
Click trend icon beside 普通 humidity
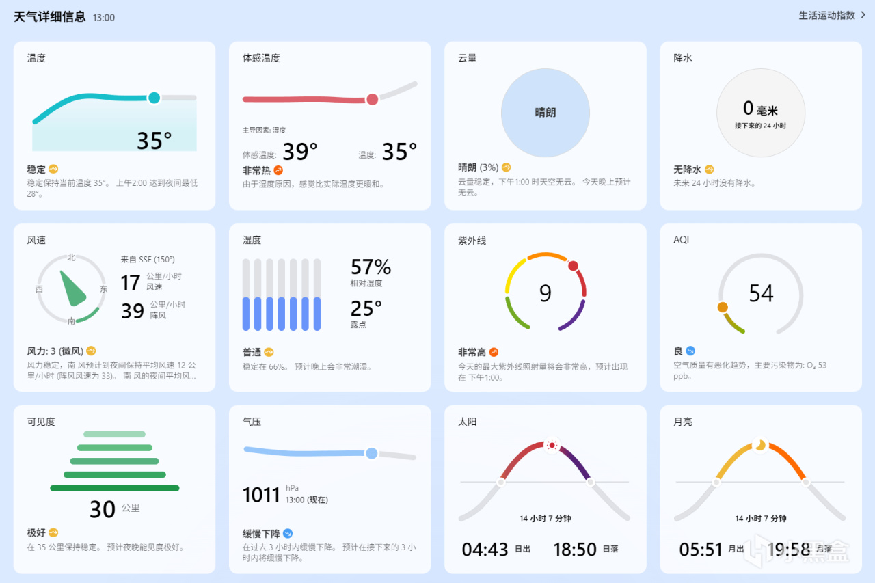click(269, 352)
